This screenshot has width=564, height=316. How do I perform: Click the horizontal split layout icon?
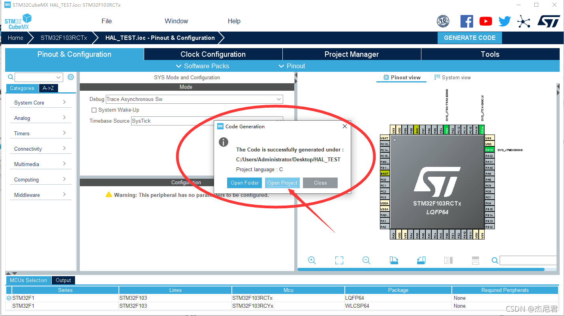click(476, 260)
